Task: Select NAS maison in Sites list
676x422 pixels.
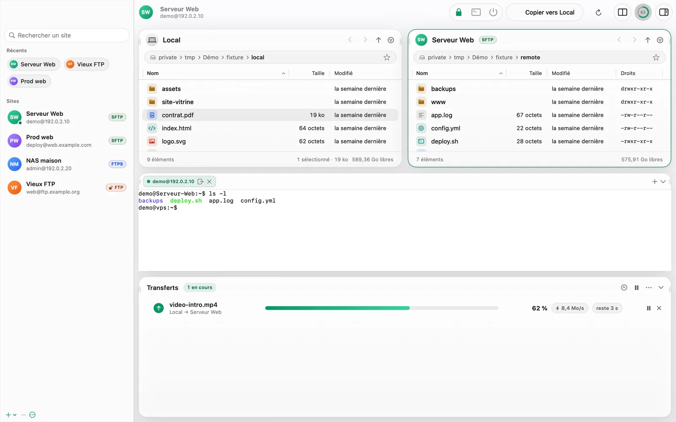Action: 67,164
